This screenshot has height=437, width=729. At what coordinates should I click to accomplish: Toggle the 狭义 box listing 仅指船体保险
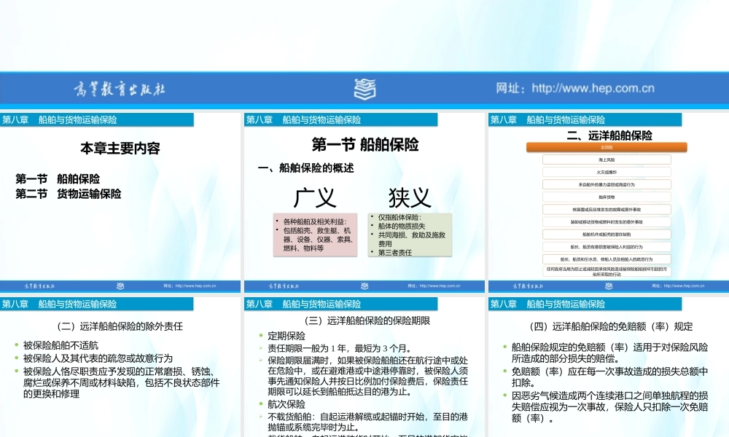[410, 233]
